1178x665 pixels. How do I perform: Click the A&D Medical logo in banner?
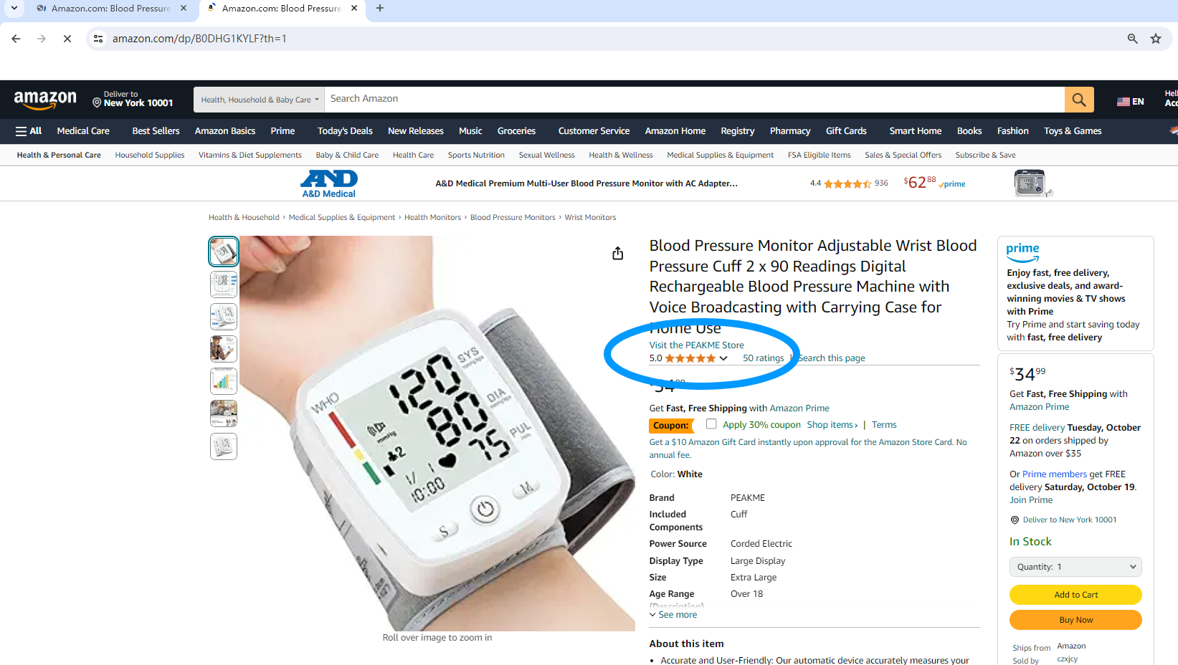point(329,183)
